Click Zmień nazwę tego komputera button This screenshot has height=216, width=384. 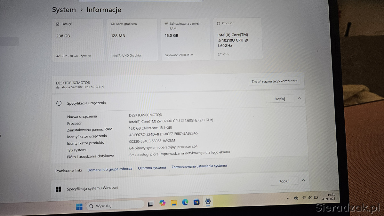[x=274, y=81]
